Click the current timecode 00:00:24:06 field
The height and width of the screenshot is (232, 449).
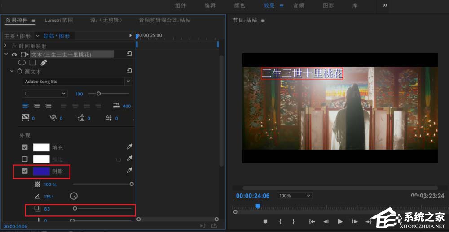point(253,196)
